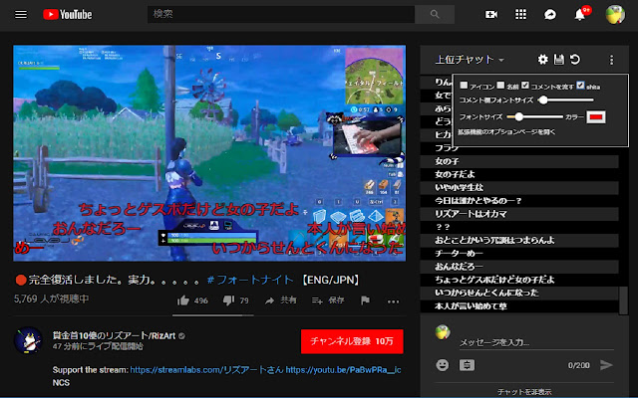Enable the 名前 checkbox
This screenshot has width=638, height=398.
tap(500, 86)
